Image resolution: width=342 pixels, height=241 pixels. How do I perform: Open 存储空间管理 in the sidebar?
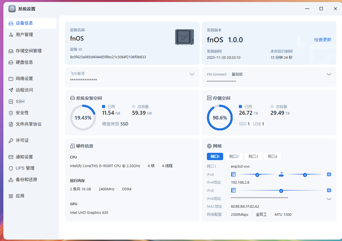[x=28, y=51]
